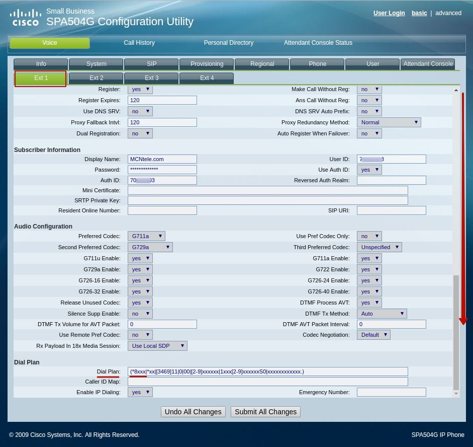The image size is (473, 447).
Task: Open Dual Registration dropdown
Action: [140, 133]
